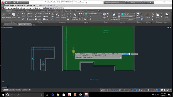Toggle MODEL space button in status bar
The height and width of the screenshot is (97, 173).
coord(103,90)
